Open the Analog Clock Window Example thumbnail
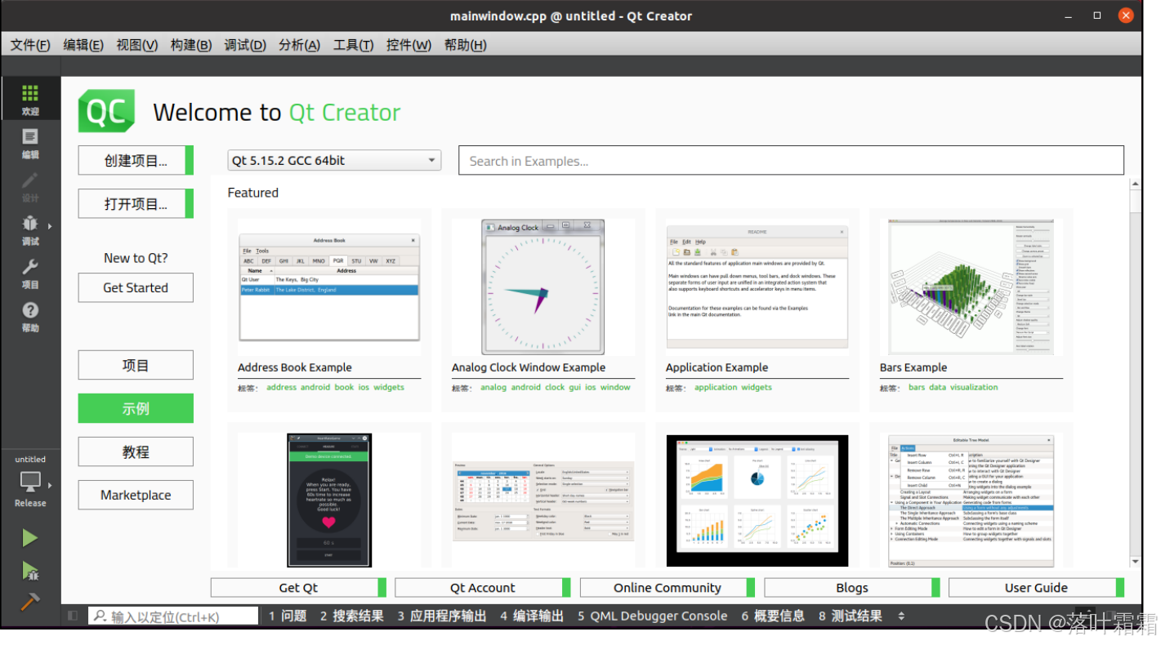The width and height of the screenshot is (1161, 645). click(x=543, y=287)
